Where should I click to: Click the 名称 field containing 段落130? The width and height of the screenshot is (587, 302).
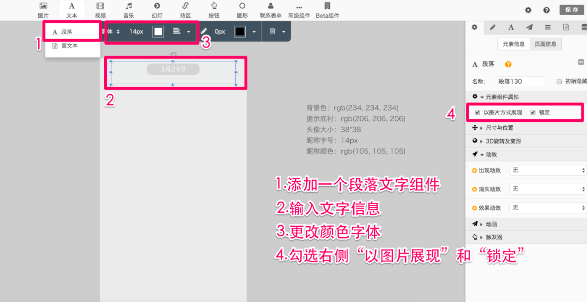[x=520, y=82]
